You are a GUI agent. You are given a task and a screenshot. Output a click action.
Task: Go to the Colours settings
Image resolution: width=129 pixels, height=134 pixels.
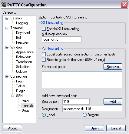pos(21,72)
